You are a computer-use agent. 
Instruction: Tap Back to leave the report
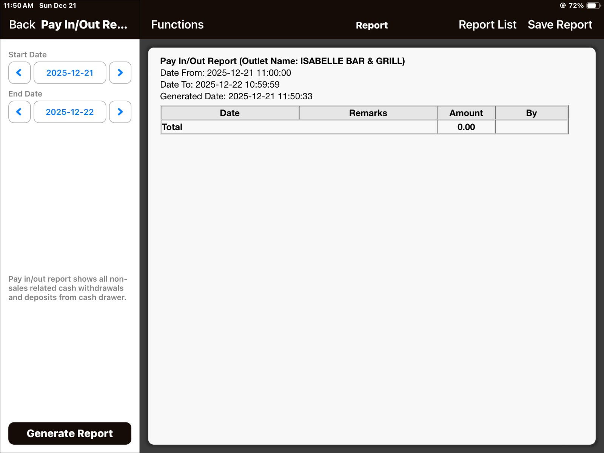pos(22,25)
